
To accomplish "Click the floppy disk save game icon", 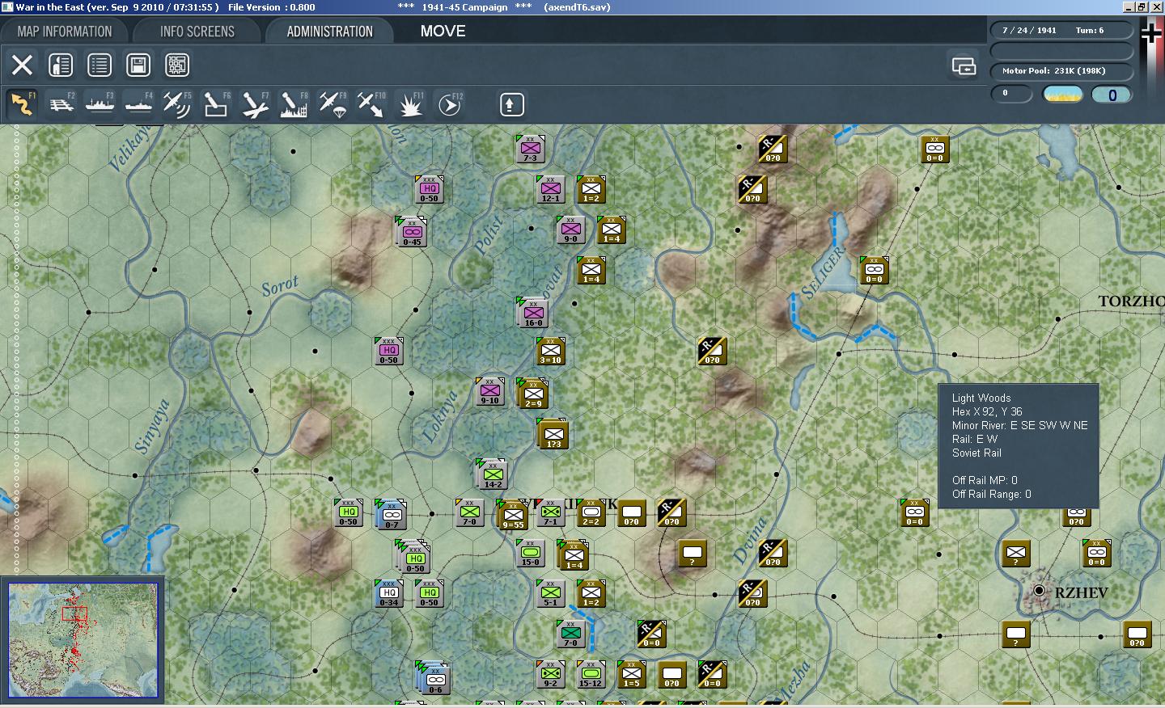I will 138,65.
